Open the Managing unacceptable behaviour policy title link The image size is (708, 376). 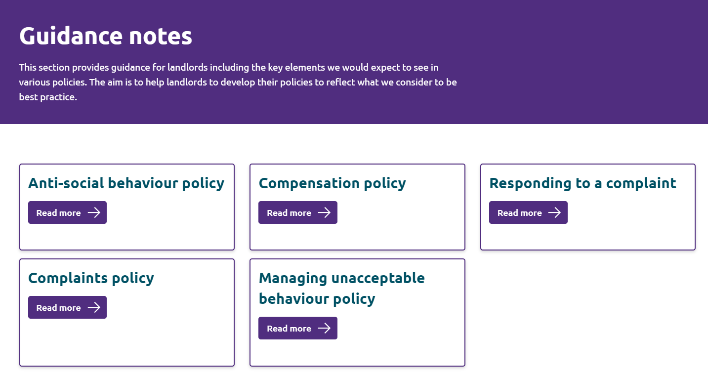click(x=341, y=288)
